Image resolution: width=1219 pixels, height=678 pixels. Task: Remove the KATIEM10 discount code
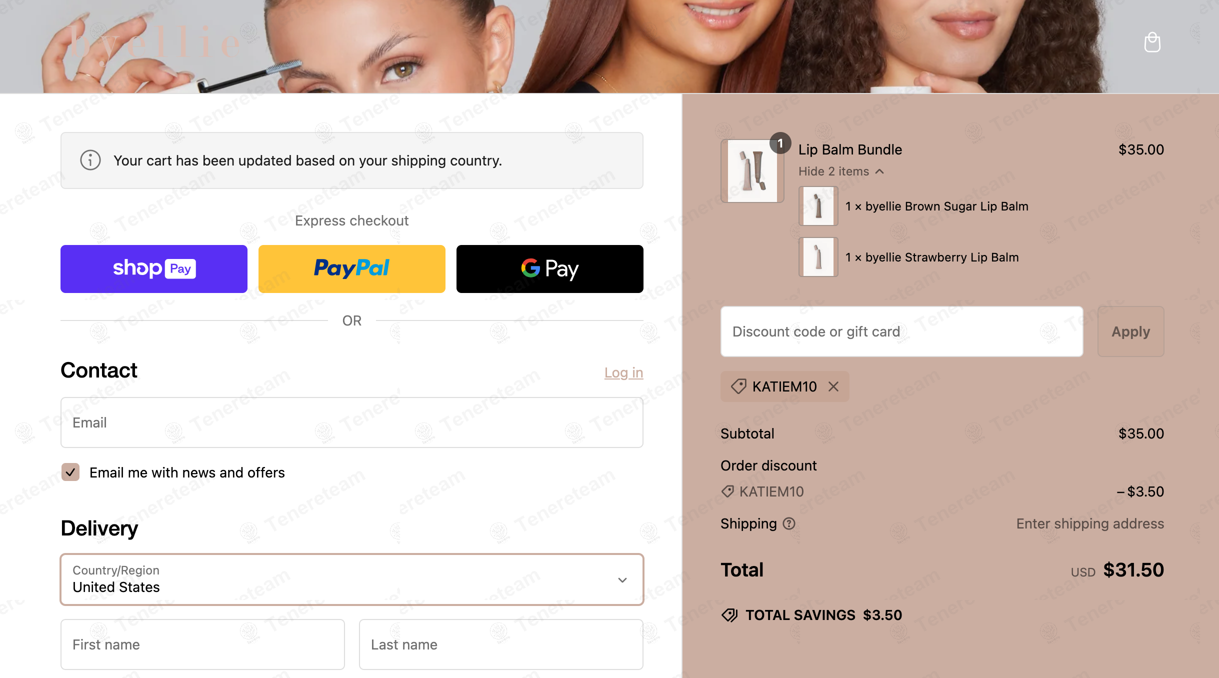click(833, 386)
